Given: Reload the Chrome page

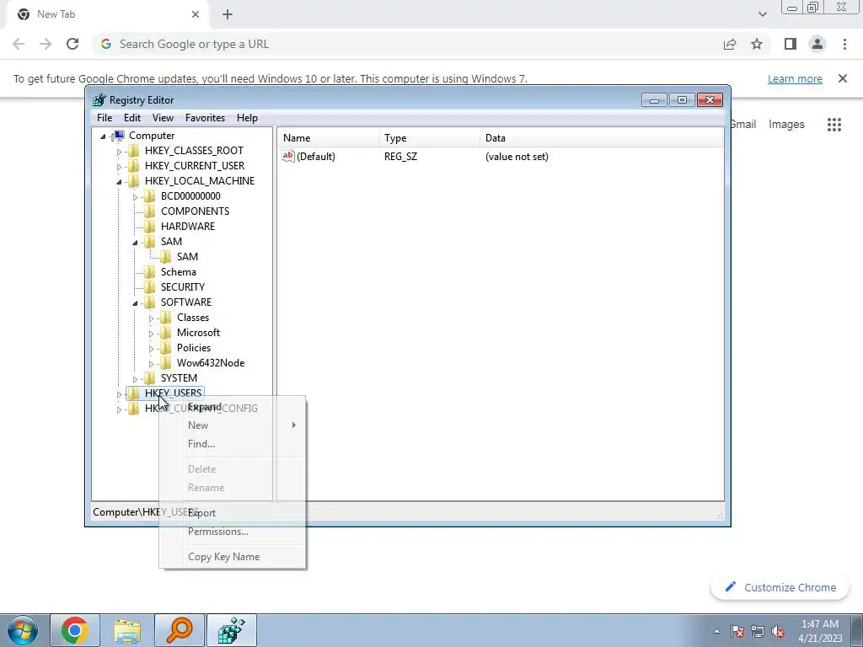Looking at the screenshot, I should tap(72, 44).
